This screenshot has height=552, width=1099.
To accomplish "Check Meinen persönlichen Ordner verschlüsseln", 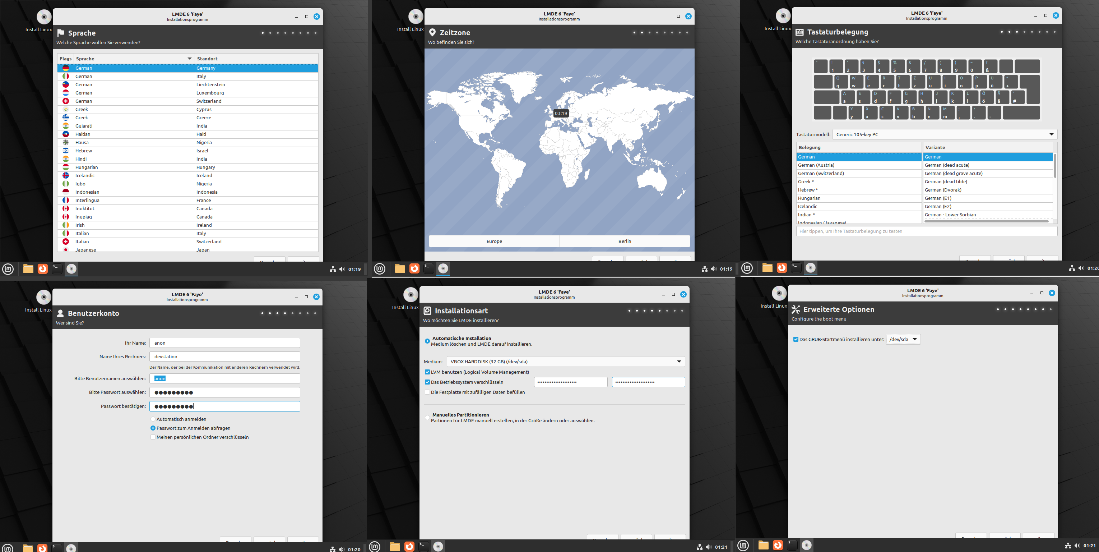I will click(x=153, y=437).
